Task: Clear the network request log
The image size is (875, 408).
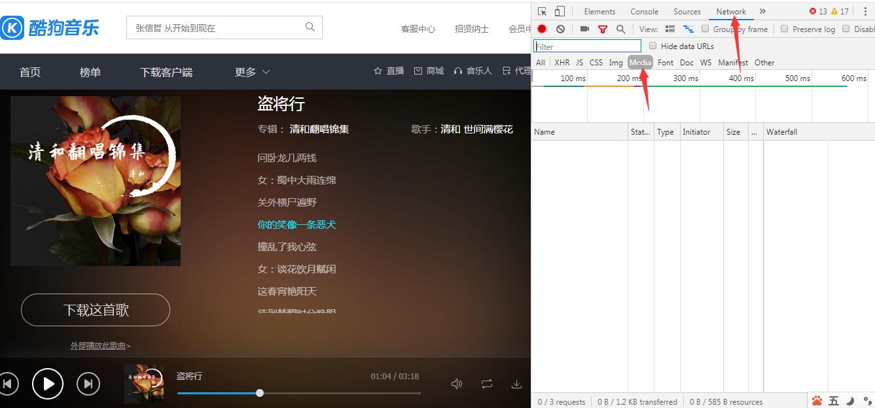Action: (560, 29)
